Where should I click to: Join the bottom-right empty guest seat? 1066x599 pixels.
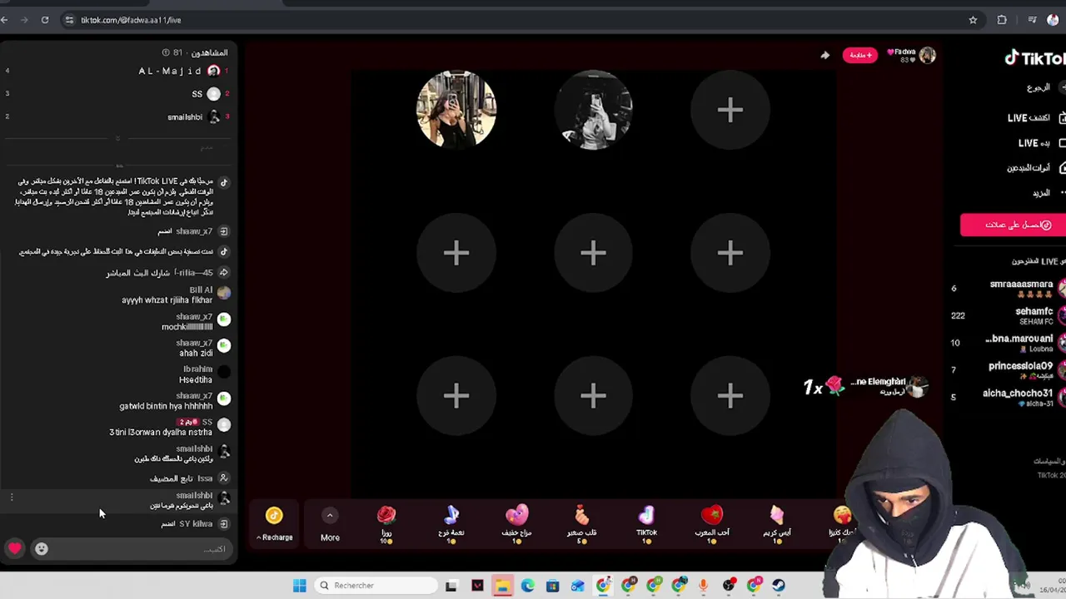[x=730, y=396]
